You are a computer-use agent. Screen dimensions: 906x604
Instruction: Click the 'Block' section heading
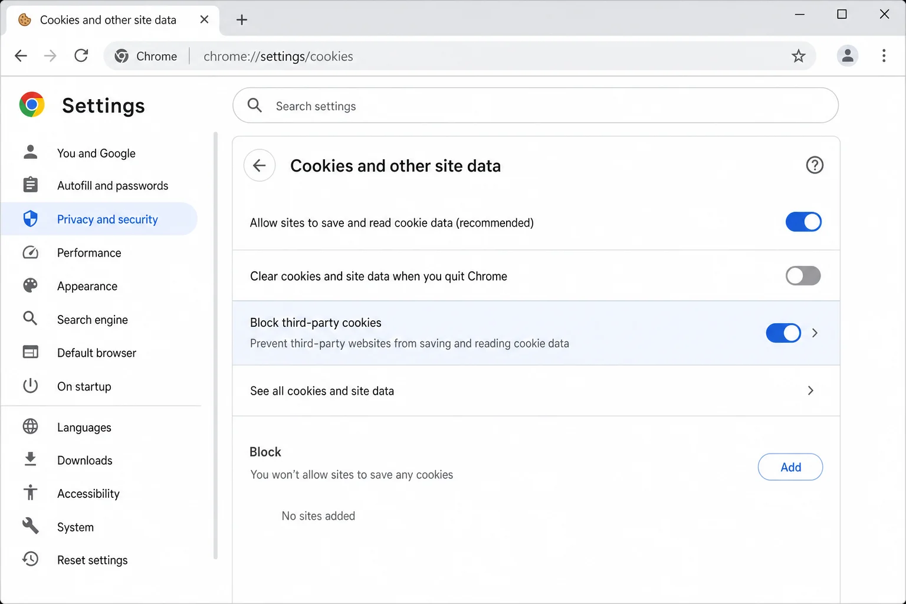[265, 452]
